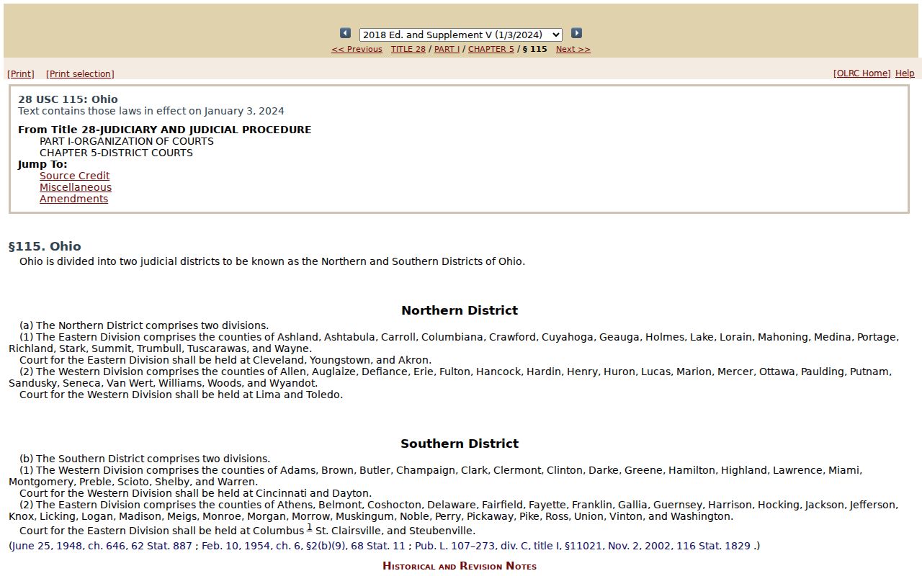
Task: Click the previous edition arrow icon
Action: [x=345, y=33]
